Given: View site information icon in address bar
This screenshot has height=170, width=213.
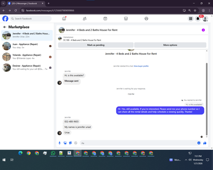Looking at the screenshot, I should 23,11.
